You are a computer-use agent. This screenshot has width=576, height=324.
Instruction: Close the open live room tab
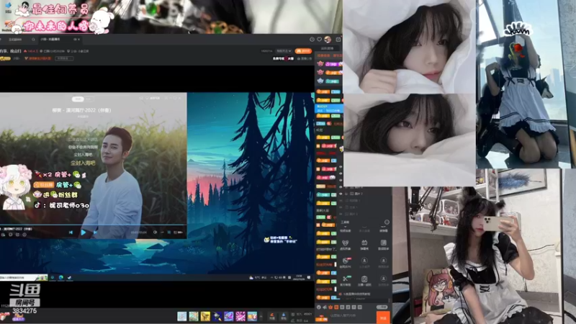pyautogui.click(x=78, y=40)
